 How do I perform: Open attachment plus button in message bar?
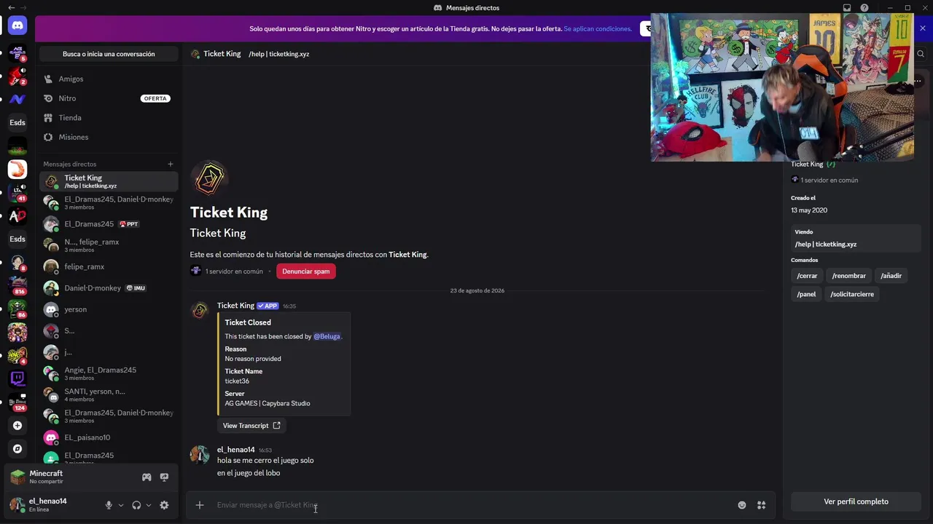point(200,505)
